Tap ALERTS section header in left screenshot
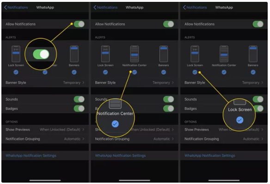Viewport: 270px width, 184px height. point(11,37)
